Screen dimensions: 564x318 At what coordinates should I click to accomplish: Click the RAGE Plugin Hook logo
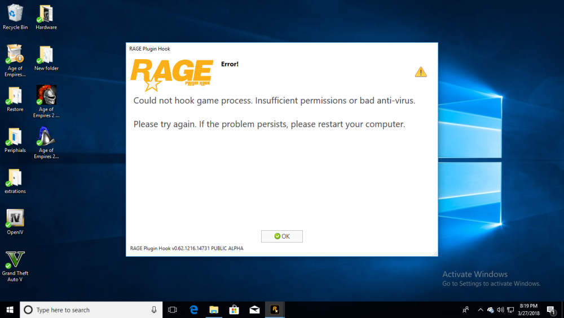point(171,75)
